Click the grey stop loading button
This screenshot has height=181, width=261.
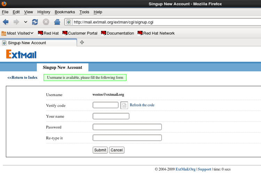click(x=46, y=22)
